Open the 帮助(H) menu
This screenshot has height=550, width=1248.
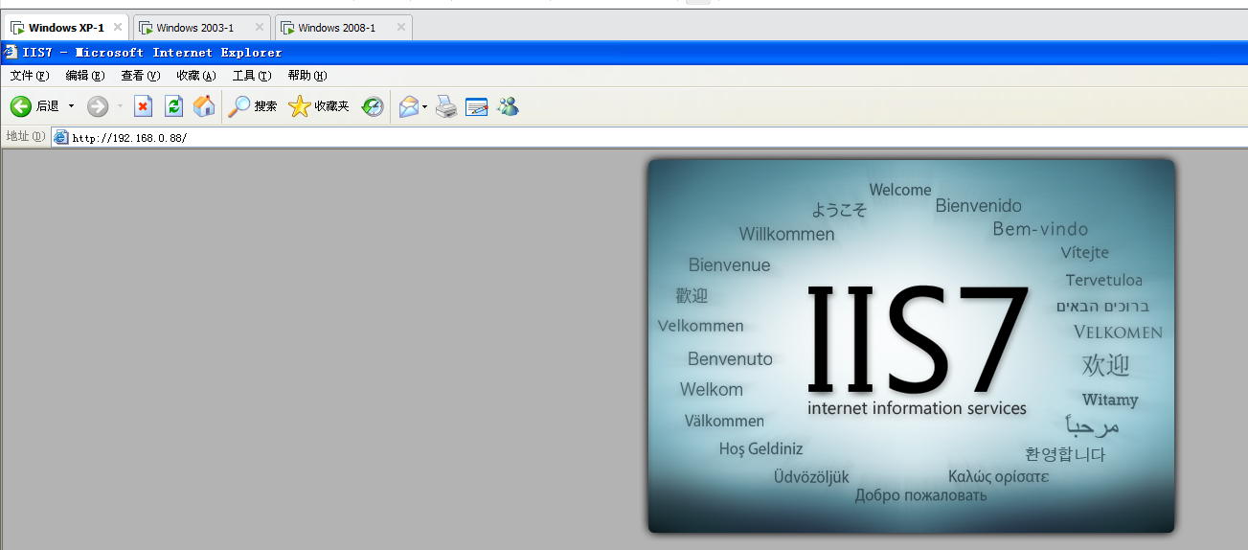pyautogui.click(x=307, y=76)
